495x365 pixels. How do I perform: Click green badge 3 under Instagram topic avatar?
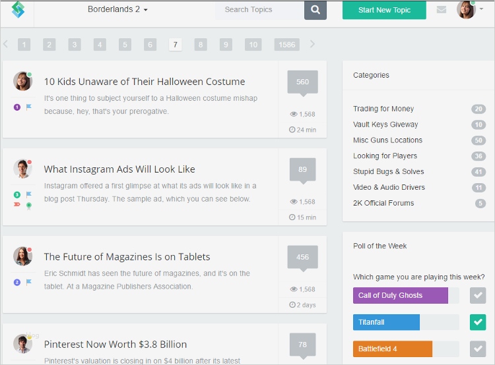point(17,194)
